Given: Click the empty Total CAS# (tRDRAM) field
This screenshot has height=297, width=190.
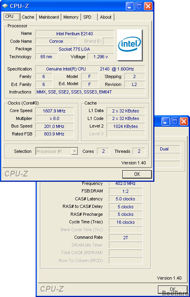Looking at the screenshot, I should tap(125, 253).
